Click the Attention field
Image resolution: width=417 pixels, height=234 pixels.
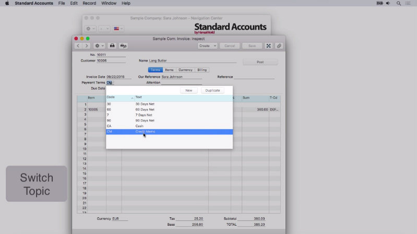(x=182, y=83)
